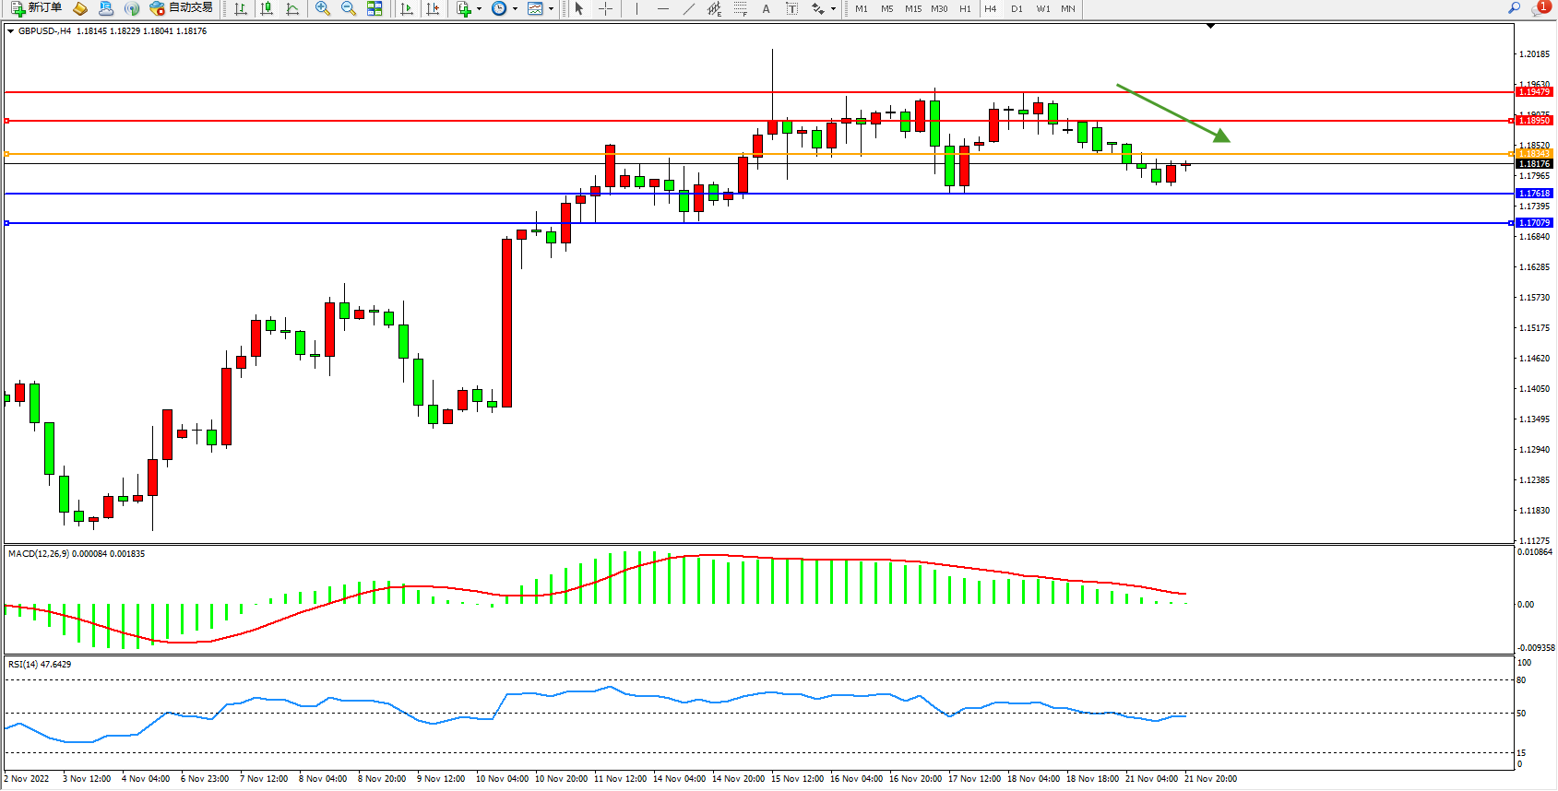Zoom in on the chart
1558x791 pixels.
[322, 8]
